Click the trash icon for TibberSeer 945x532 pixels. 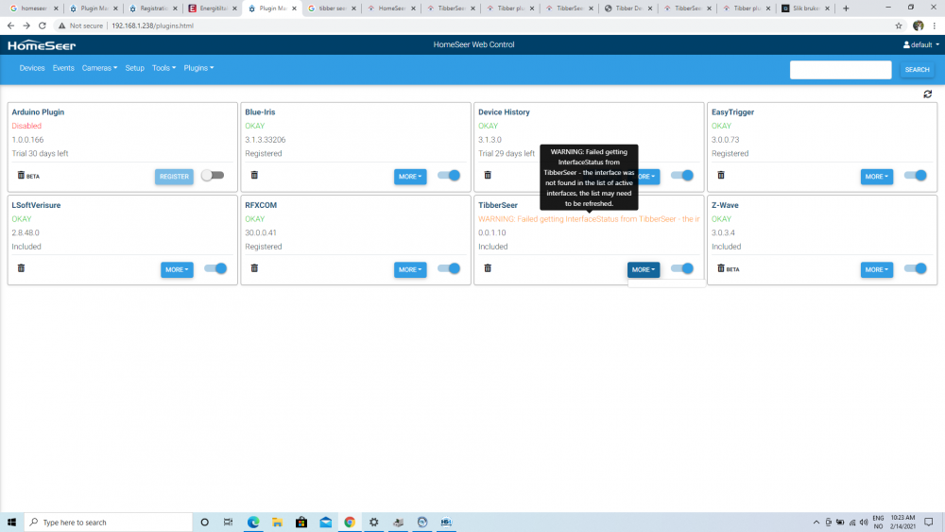(488, 268)
